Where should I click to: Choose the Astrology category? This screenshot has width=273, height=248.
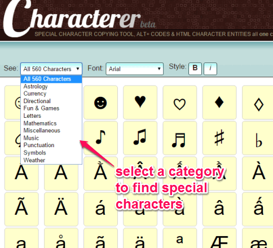tap(51, 86)
